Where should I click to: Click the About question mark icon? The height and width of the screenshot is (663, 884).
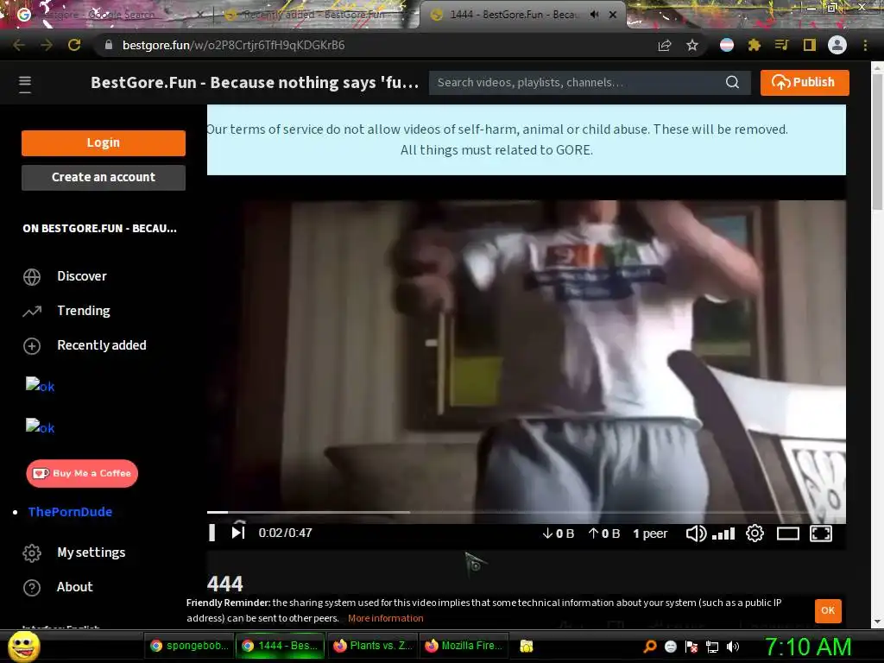tap(32, 587)
